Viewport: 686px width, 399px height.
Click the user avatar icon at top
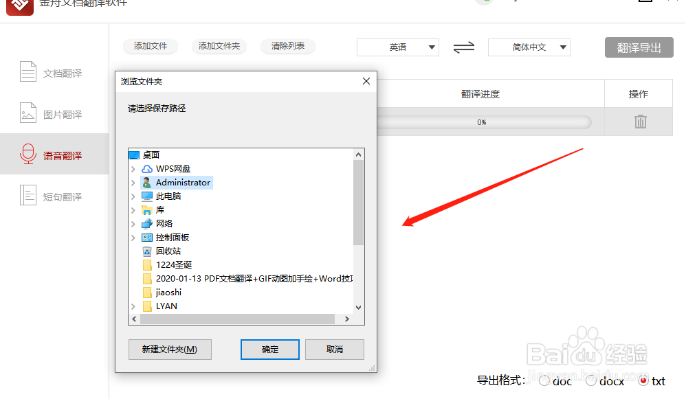point(483,3)
